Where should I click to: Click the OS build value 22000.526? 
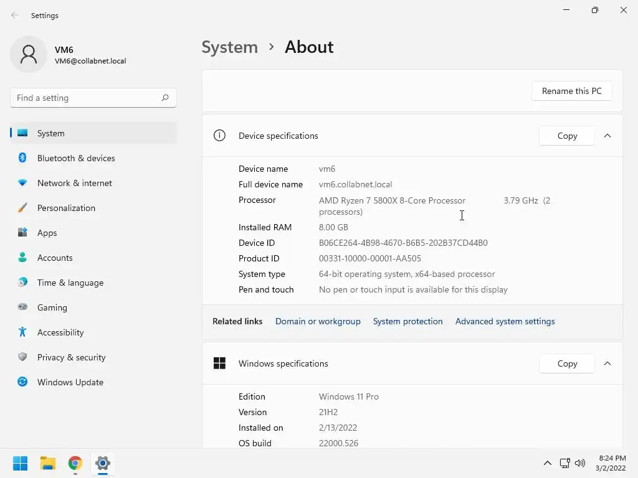click(x=338, y=443)
